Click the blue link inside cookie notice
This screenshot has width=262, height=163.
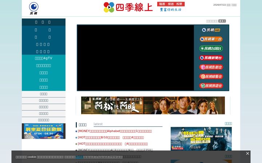(x=79, y=157)
